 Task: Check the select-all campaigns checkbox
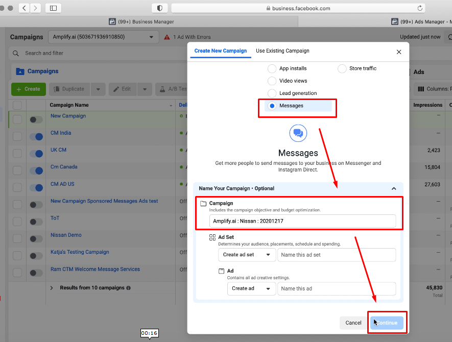pos(17,105)
